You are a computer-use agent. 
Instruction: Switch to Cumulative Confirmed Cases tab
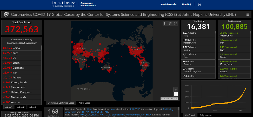(x=61, y=103)
